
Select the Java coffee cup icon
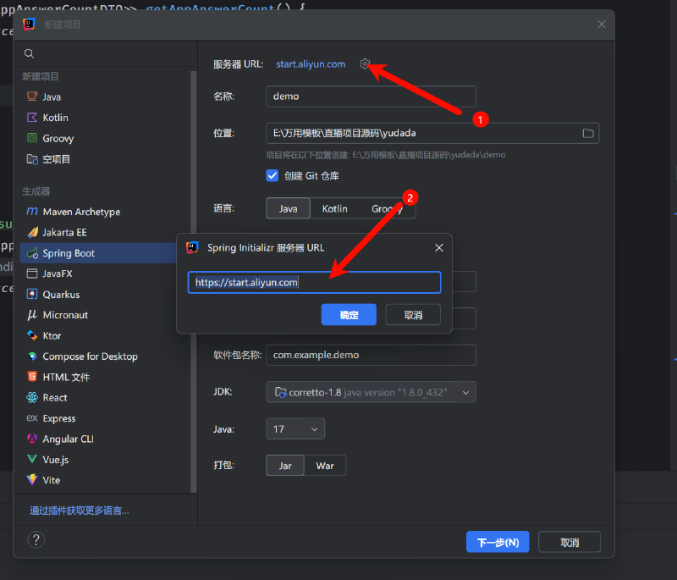click(x=32, y=97)
